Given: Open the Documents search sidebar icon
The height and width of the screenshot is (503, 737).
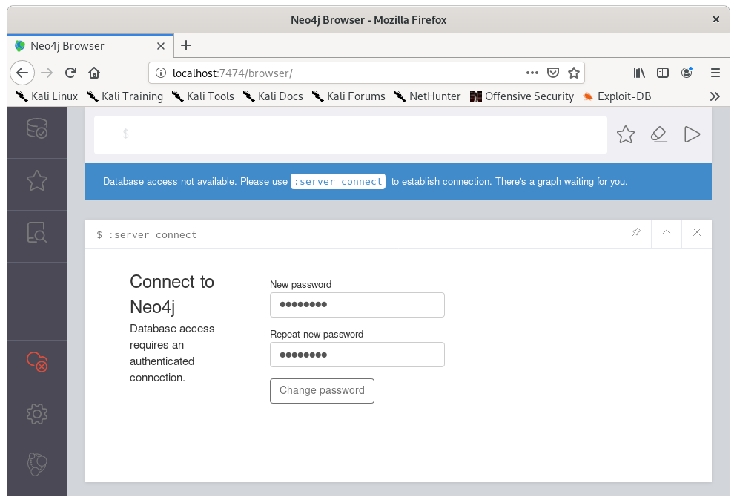Looking at the screenshot, I should (36, 232).
